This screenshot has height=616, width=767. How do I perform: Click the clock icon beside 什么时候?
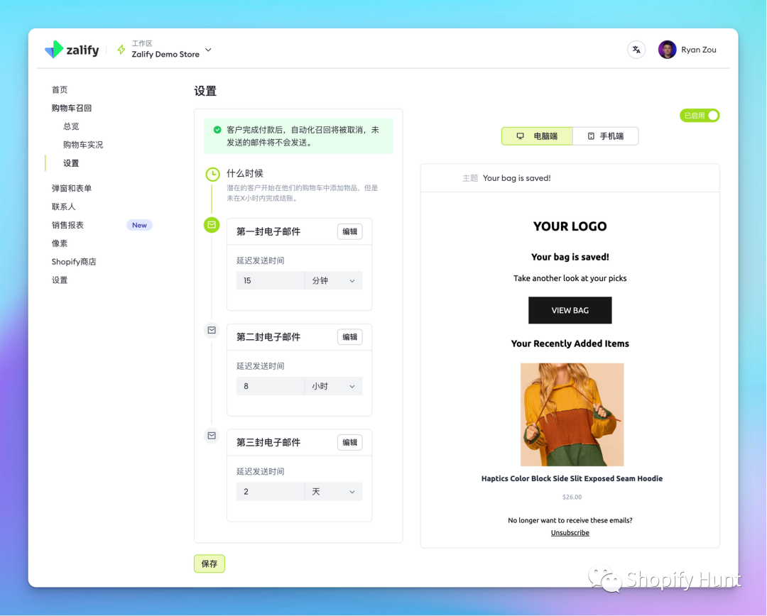pos(212,173)
